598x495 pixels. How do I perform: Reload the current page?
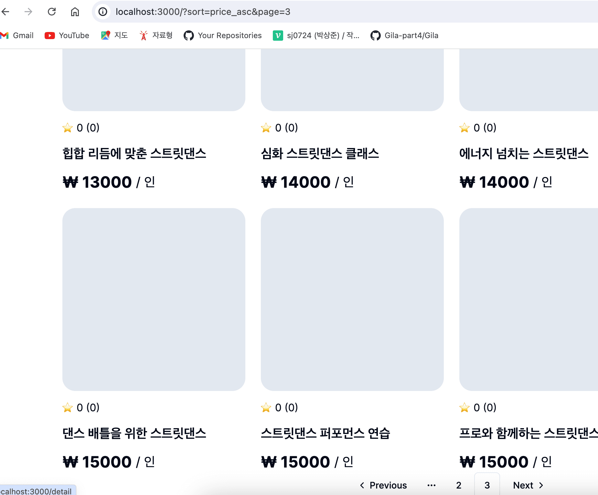point(52,12)
